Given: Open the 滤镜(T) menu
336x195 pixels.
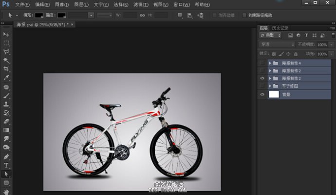Looking at the screenshot, I should (141, 4).
